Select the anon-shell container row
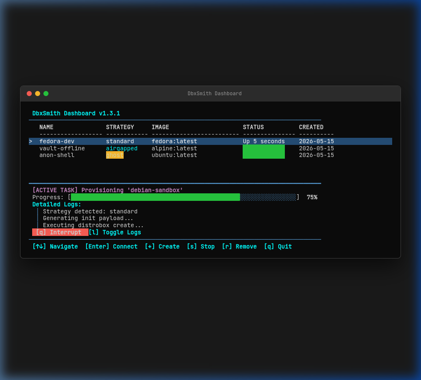421x380 pixels. point(210,155)
